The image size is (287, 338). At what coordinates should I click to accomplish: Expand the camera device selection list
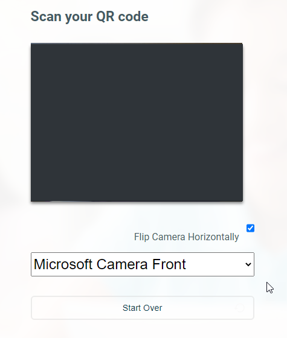(143, 264)
